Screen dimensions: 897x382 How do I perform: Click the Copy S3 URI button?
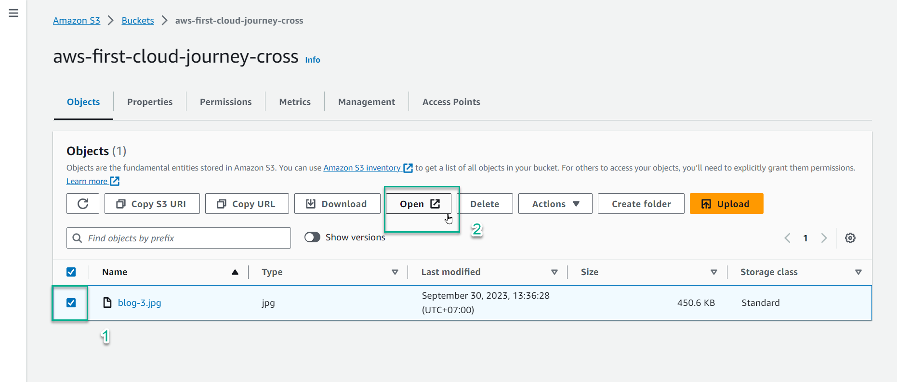pos(152,204)
